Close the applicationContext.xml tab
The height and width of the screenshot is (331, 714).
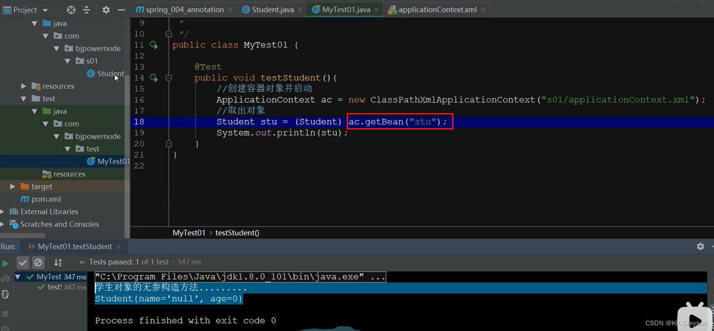(x=483, y=10)
